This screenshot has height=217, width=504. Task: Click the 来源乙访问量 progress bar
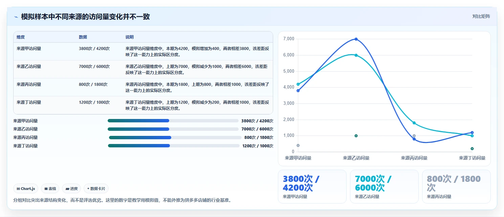173,129
